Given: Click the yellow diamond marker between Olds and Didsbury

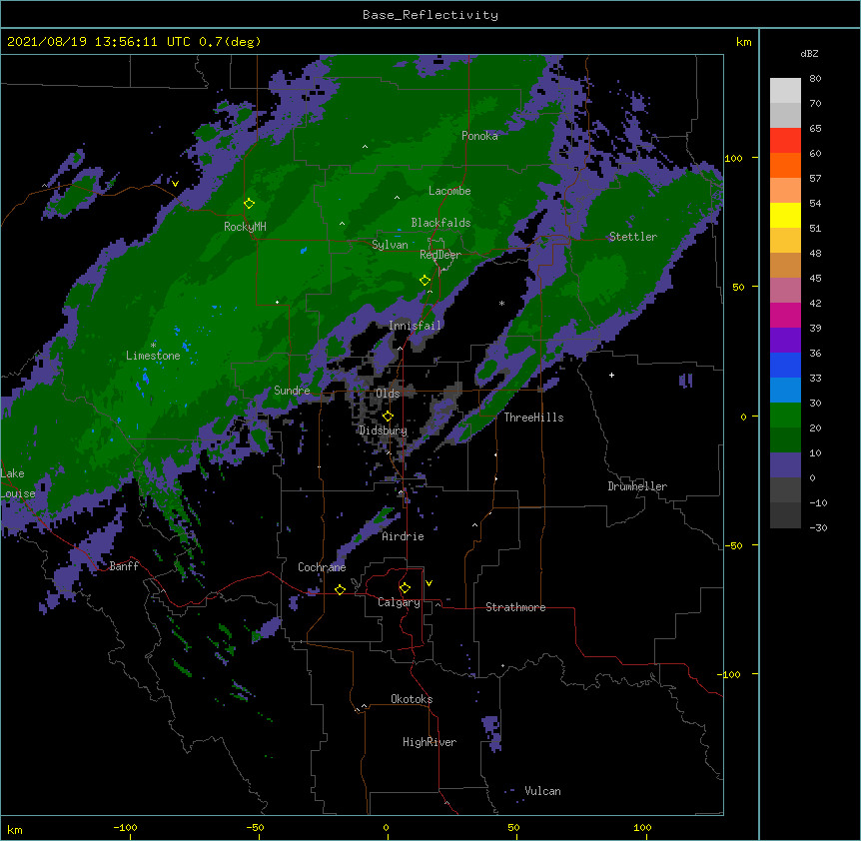Looking at the screenshot, I should (x=388, y=417).
